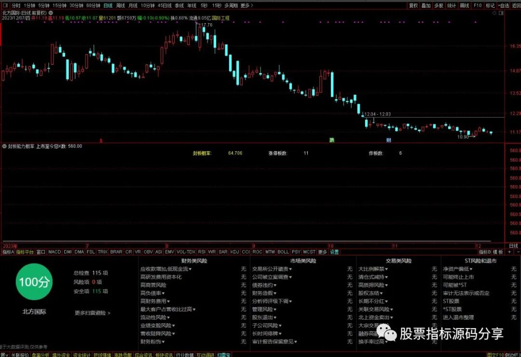Expand 交易所公开谴责 item

pyautogui.click(x=272, y=269)
